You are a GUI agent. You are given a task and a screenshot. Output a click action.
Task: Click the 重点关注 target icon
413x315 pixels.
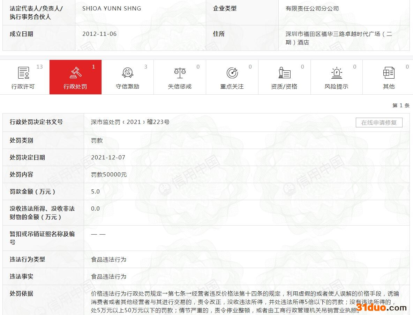click(232, 73)
